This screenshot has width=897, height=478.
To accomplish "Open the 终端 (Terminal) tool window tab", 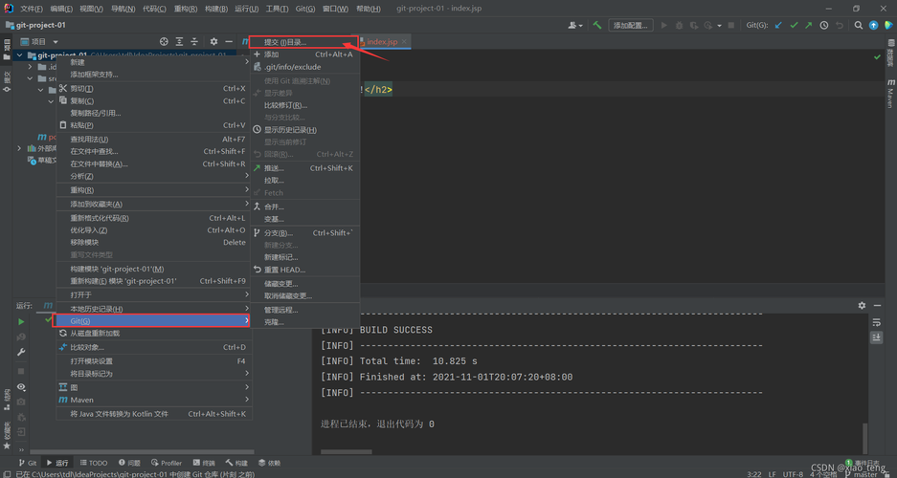I will (204, 463).
